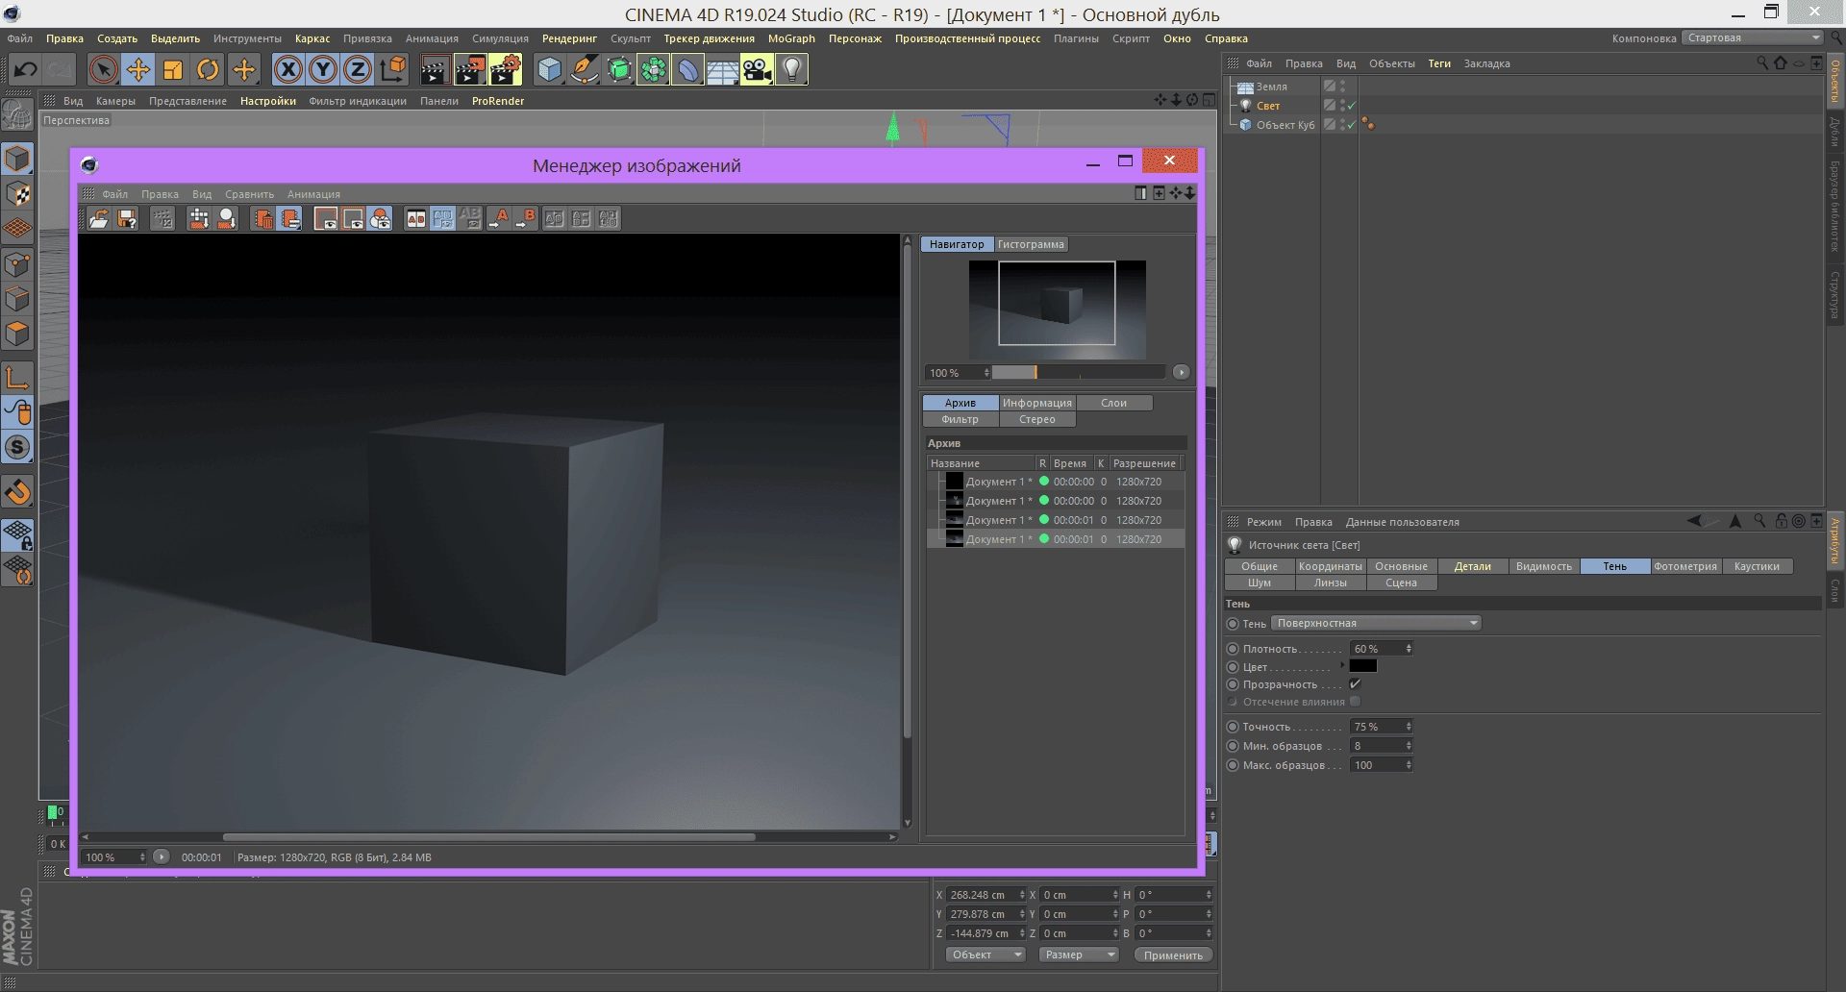The height and width of the screenshot is (992, 1846).
Task: Open MoGraph menu
Action: click(x=791, y=38)
